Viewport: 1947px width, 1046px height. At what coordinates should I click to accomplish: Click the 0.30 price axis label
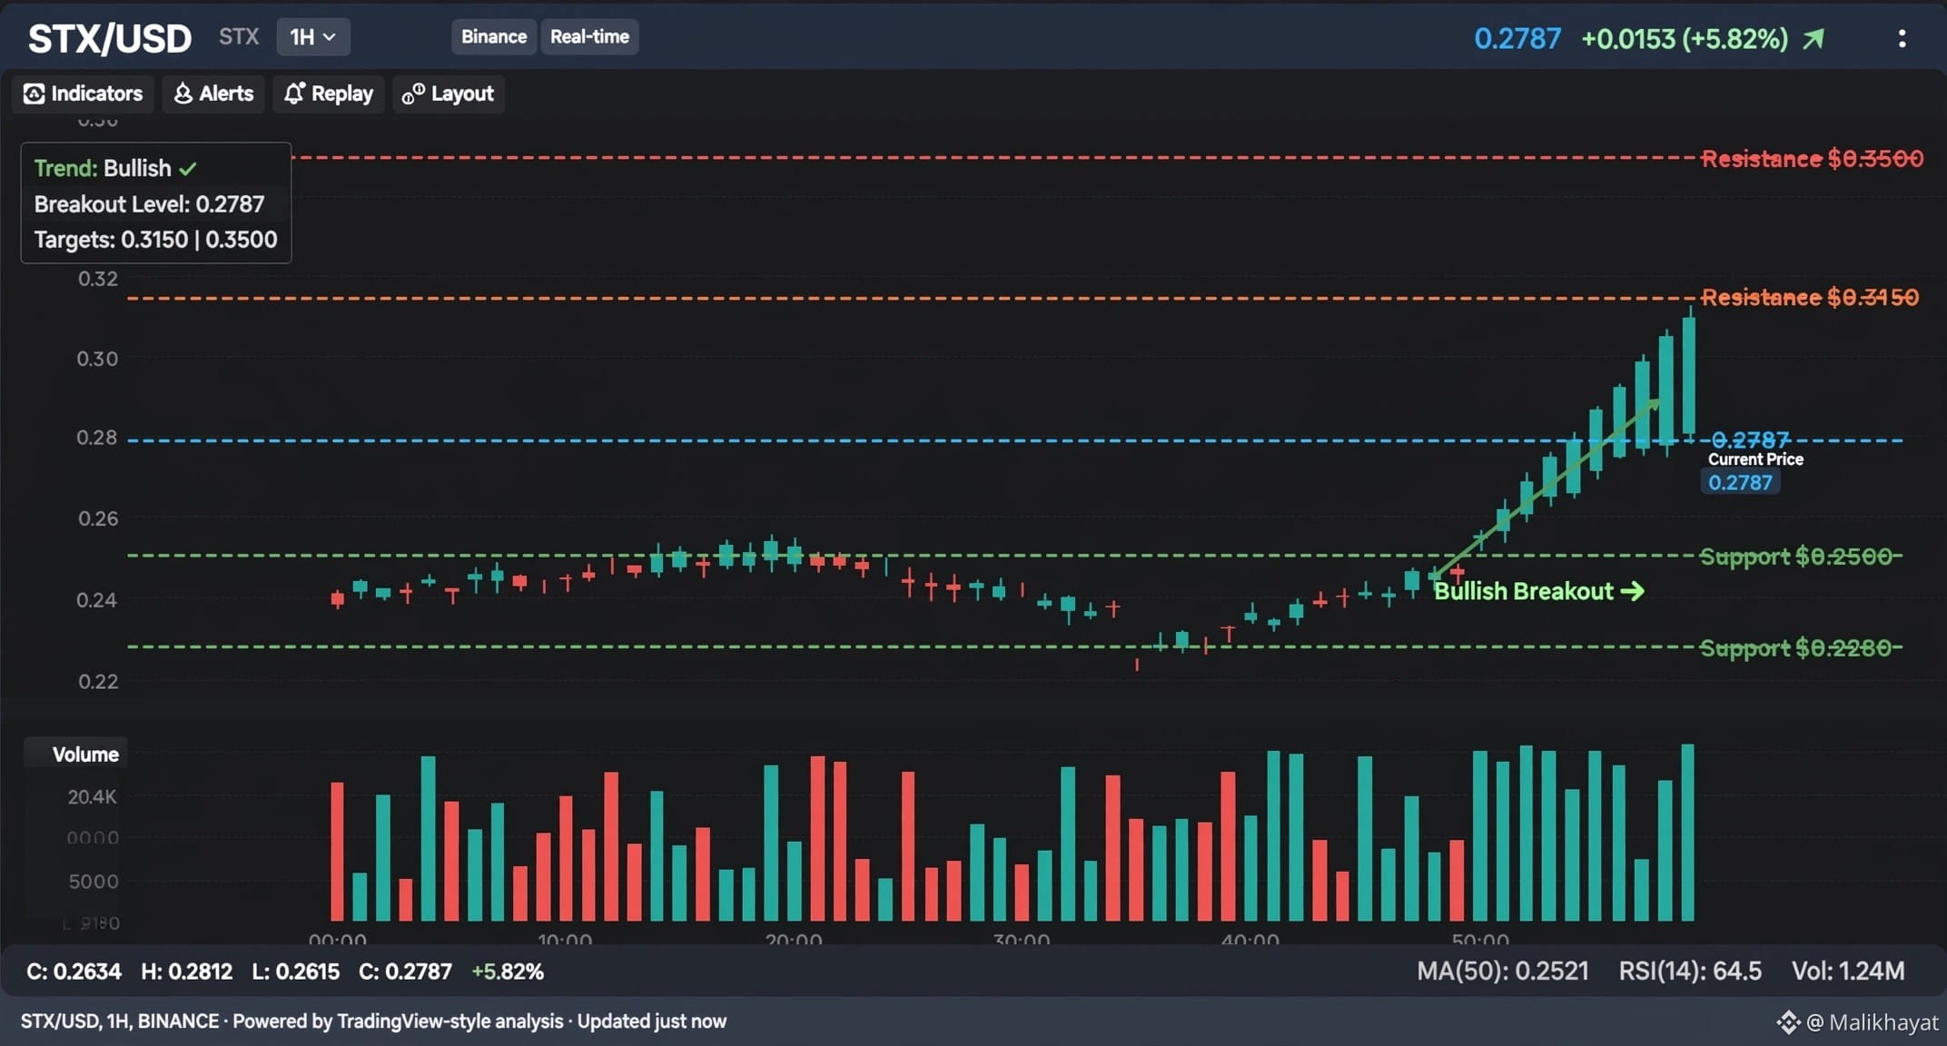pos(97,359)
